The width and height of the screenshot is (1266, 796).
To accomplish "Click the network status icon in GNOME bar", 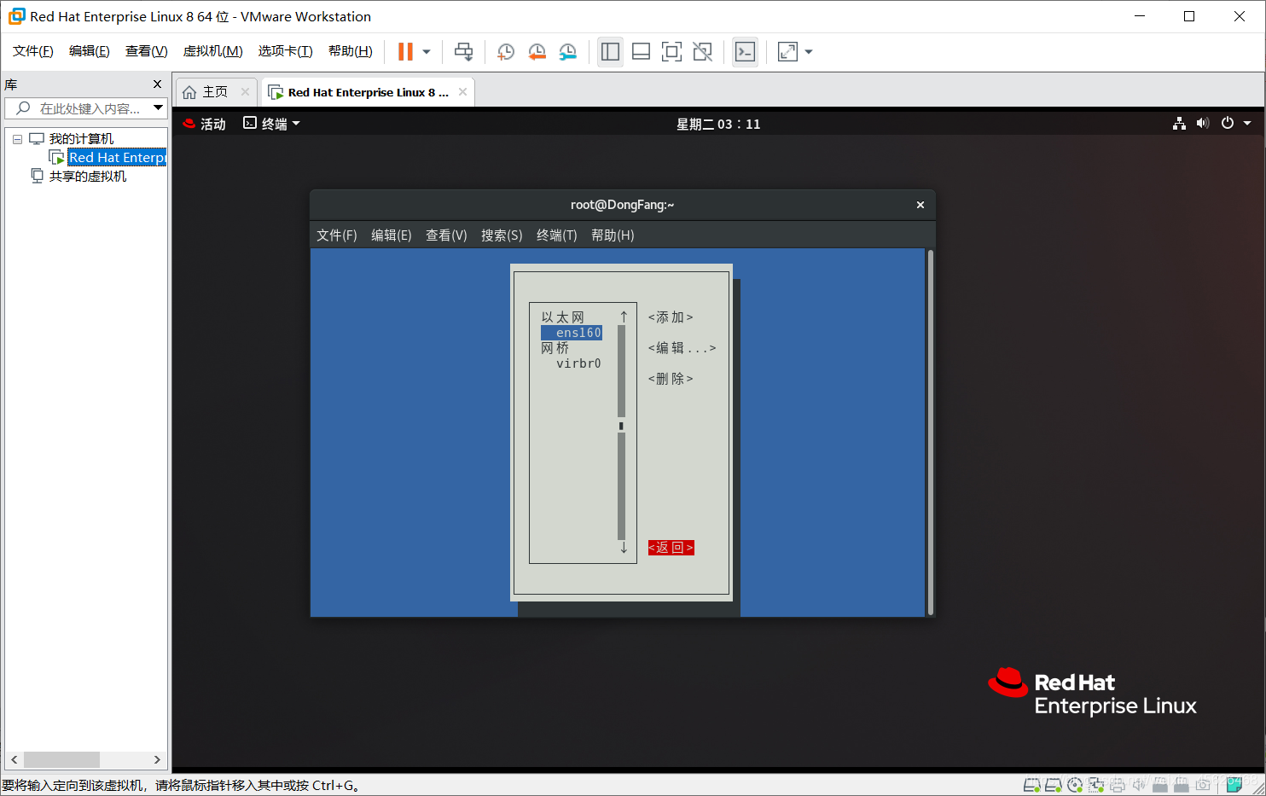I will click(x=1179, y=124).
